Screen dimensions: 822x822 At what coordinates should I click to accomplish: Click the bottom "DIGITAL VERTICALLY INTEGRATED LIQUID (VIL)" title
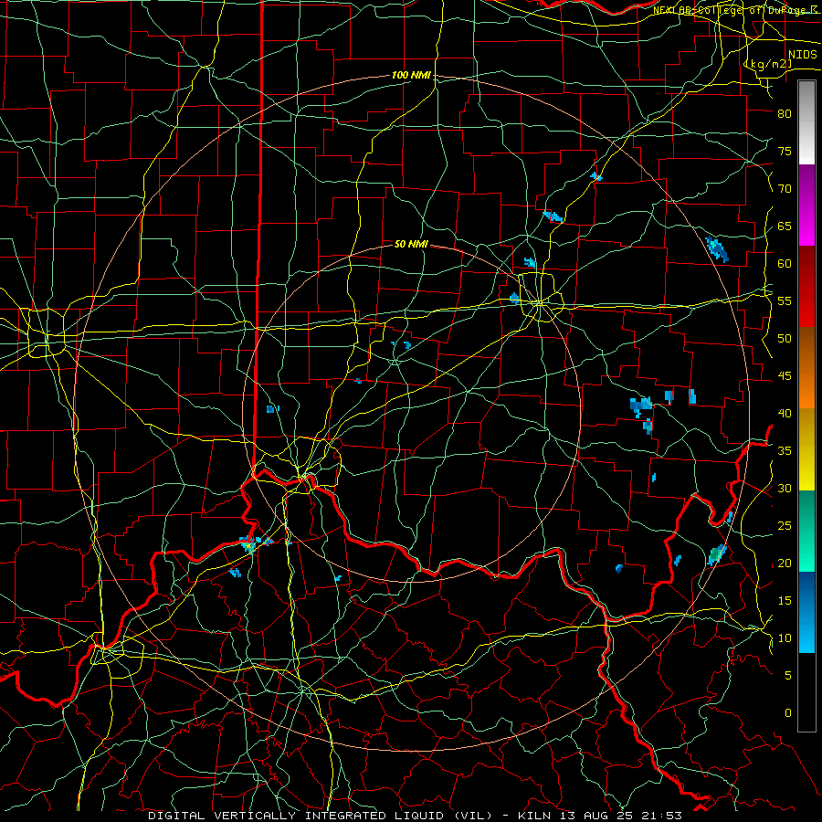pos(321,816)
